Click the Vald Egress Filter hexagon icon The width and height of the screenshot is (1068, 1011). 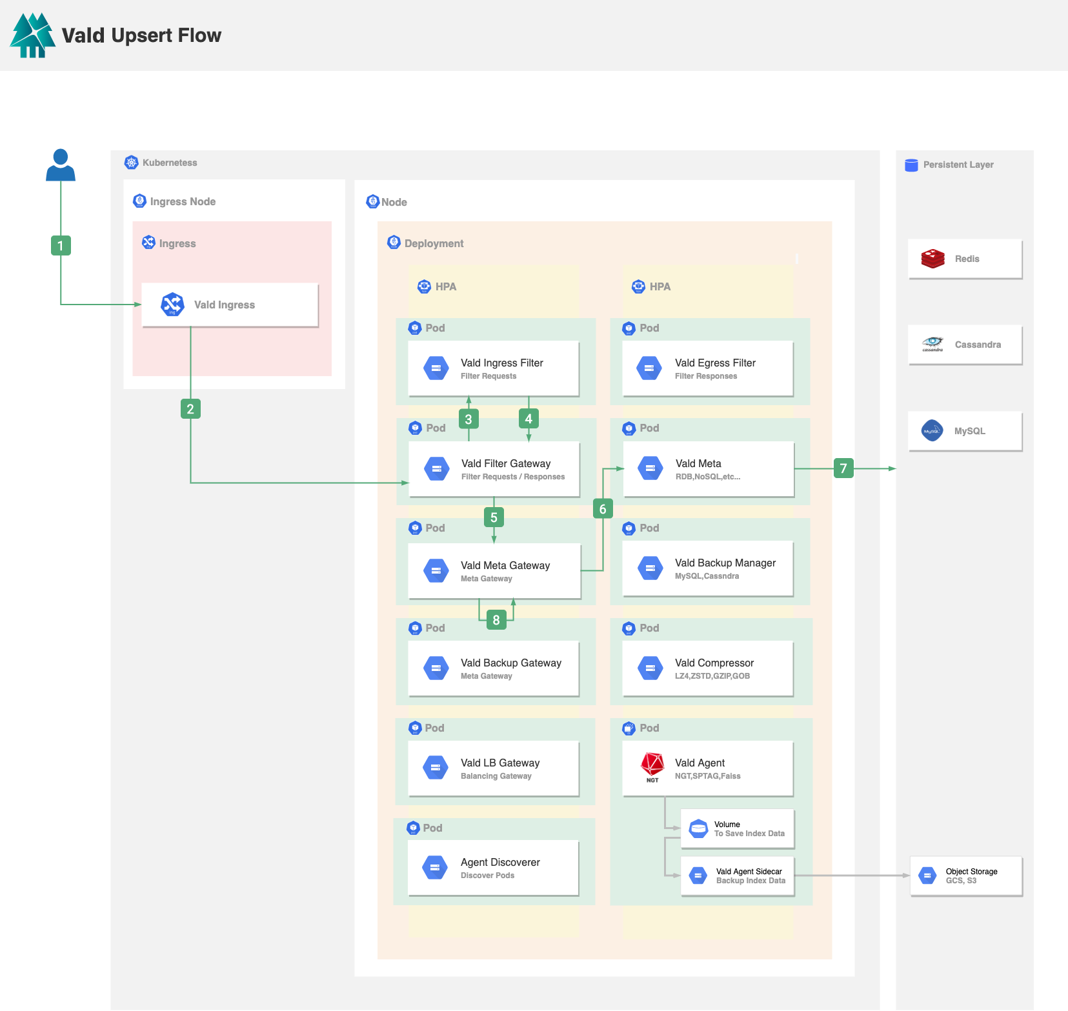(x=649, y=368)
